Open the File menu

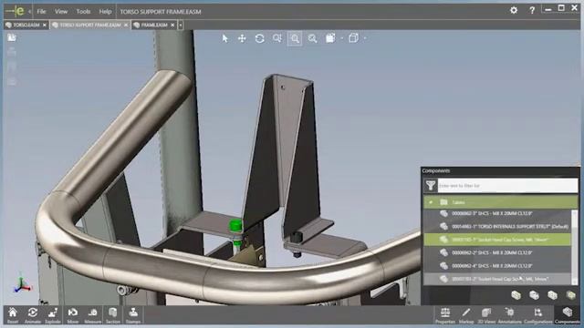click(41, 12)
